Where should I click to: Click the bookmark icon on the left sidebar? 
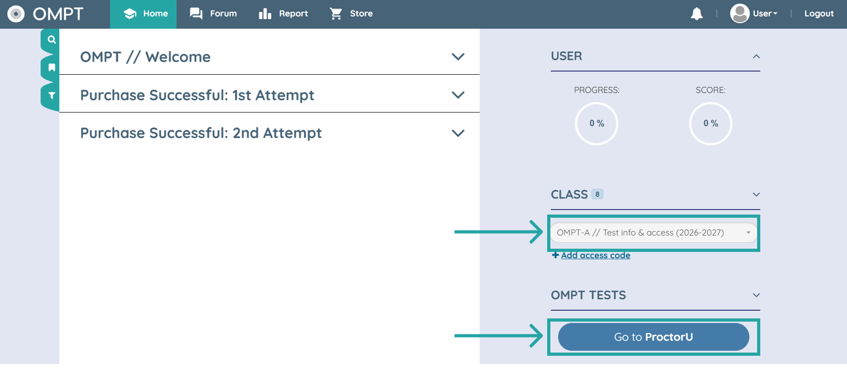(x=51, y=67)
